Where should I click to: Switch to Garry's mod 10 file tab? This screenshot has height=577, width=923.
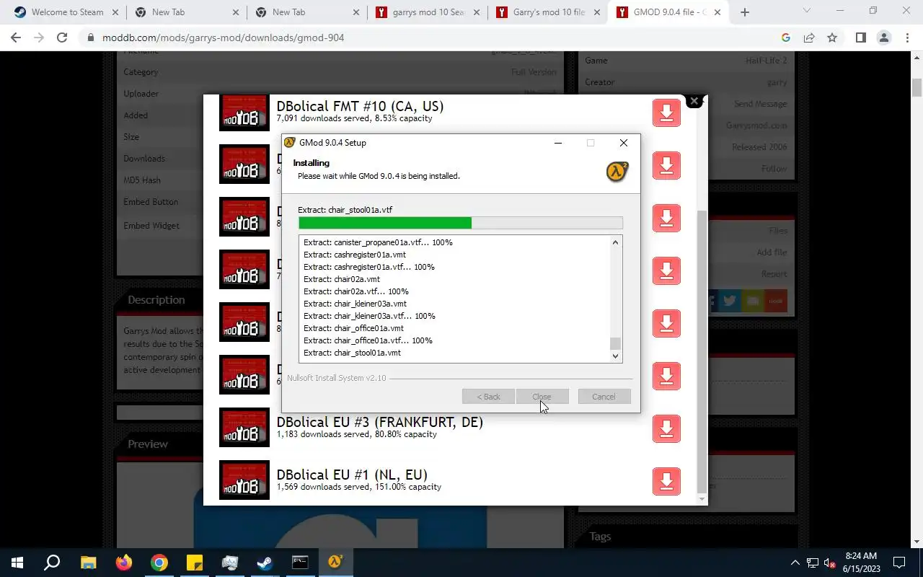tap(547, 12)
